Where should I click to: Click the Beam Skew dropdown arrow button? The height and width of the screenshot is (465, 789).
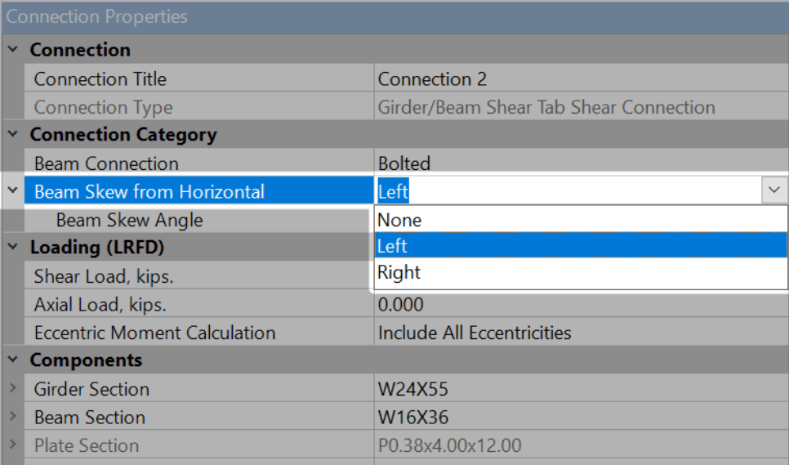pos(773,191)
